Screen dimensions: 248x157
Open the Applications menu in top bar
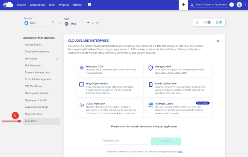[x=37, y=5]
